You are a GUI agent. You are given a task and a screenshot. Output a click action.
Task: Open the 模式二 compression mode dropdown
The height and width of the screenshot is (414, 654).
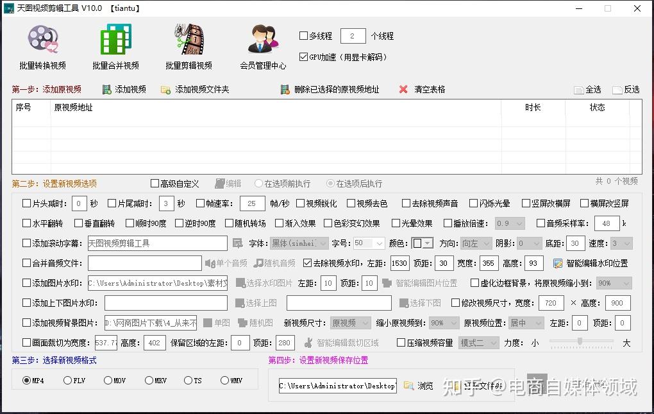pos(479,343)
